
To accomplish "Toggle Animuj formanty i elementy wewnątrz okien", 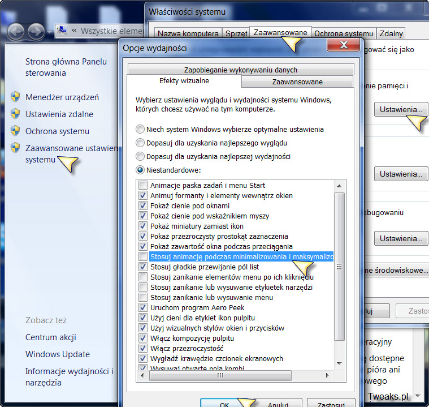I will pyautogui.click(x=143, y=195).
